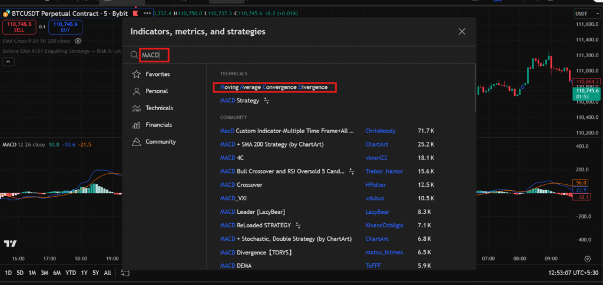The height and width of the screenshot is (285, 603).
Task: Select the YTD time range tab
Action: 71,273
